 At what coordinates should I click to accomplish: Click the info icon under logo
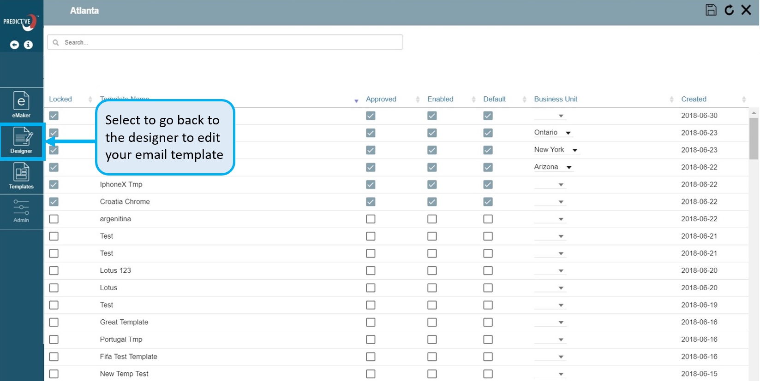29,45
